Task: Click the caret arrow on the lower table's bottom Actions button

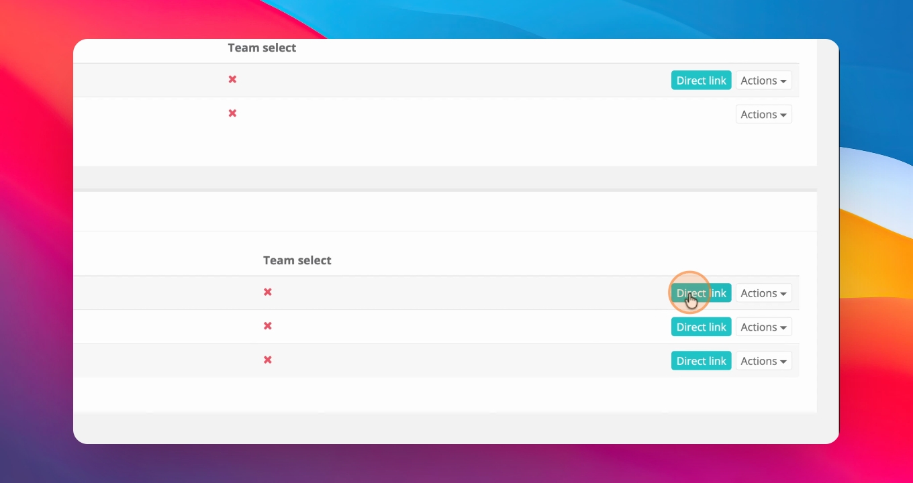Action: point(783,362)
